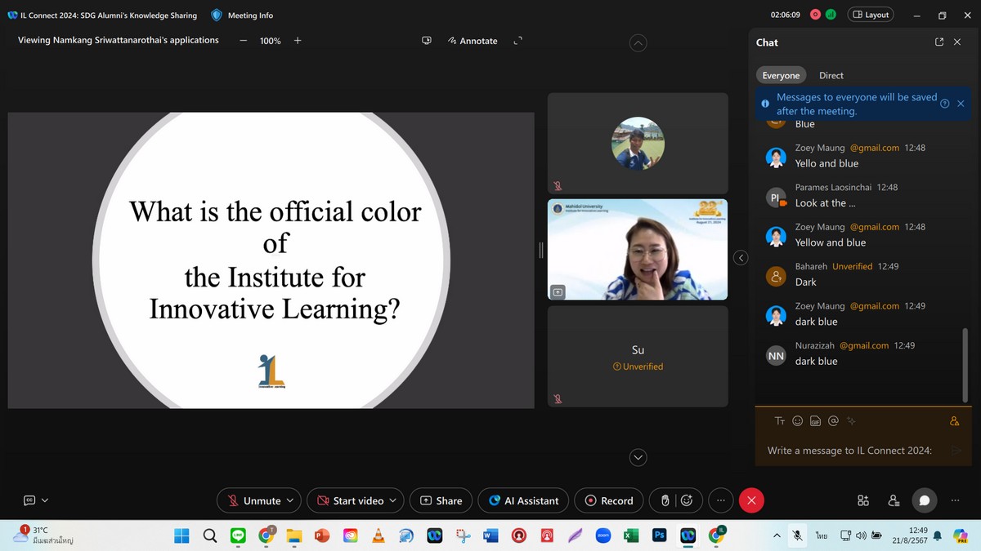Open the Start video dropdown arrow
This screenshot has width=981, height=551.
tap(393, 500)
